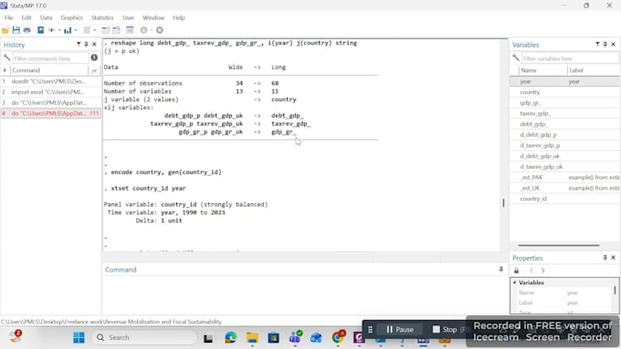Click the Break stop toolbar icon
The image size is (621, 349).
click(160, 30)
